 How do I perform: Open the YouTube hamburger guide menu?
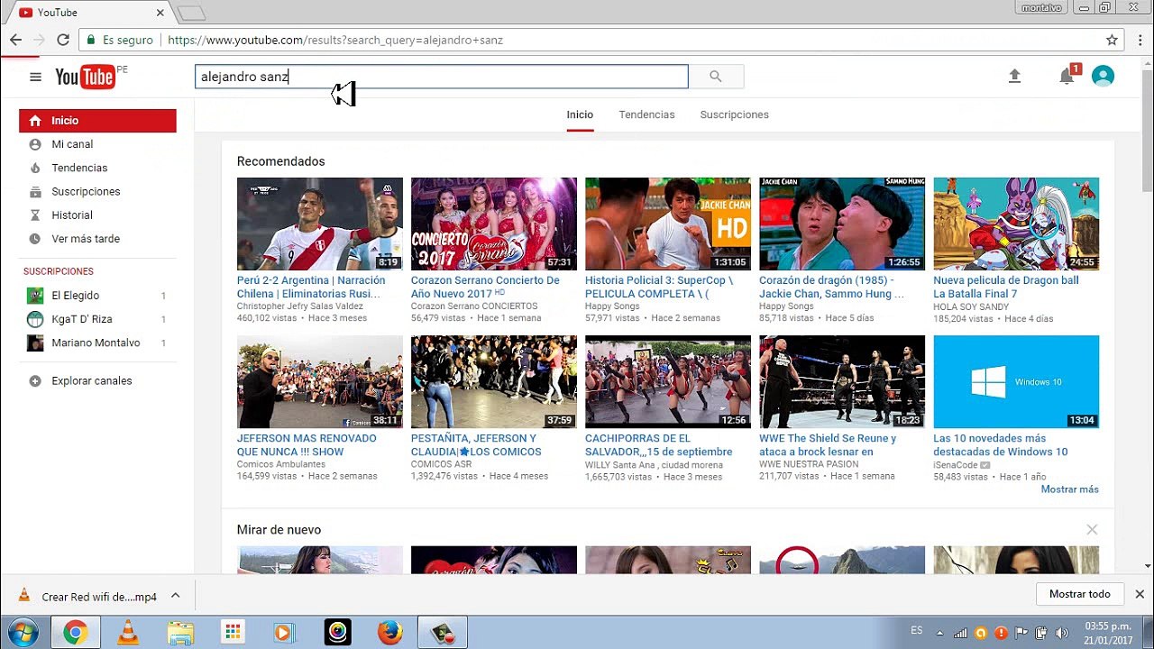pyautogui.click(x=35, y=77)
